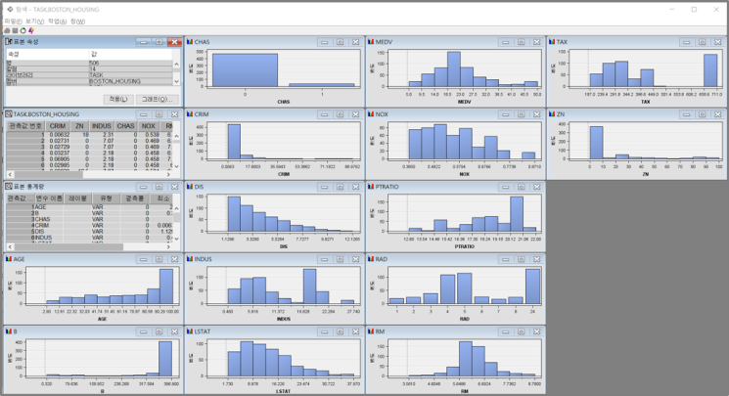Viewport: 729px width, 396px height.
Task: Click the ZN histogram window icon
Action: tap(552, 113)
